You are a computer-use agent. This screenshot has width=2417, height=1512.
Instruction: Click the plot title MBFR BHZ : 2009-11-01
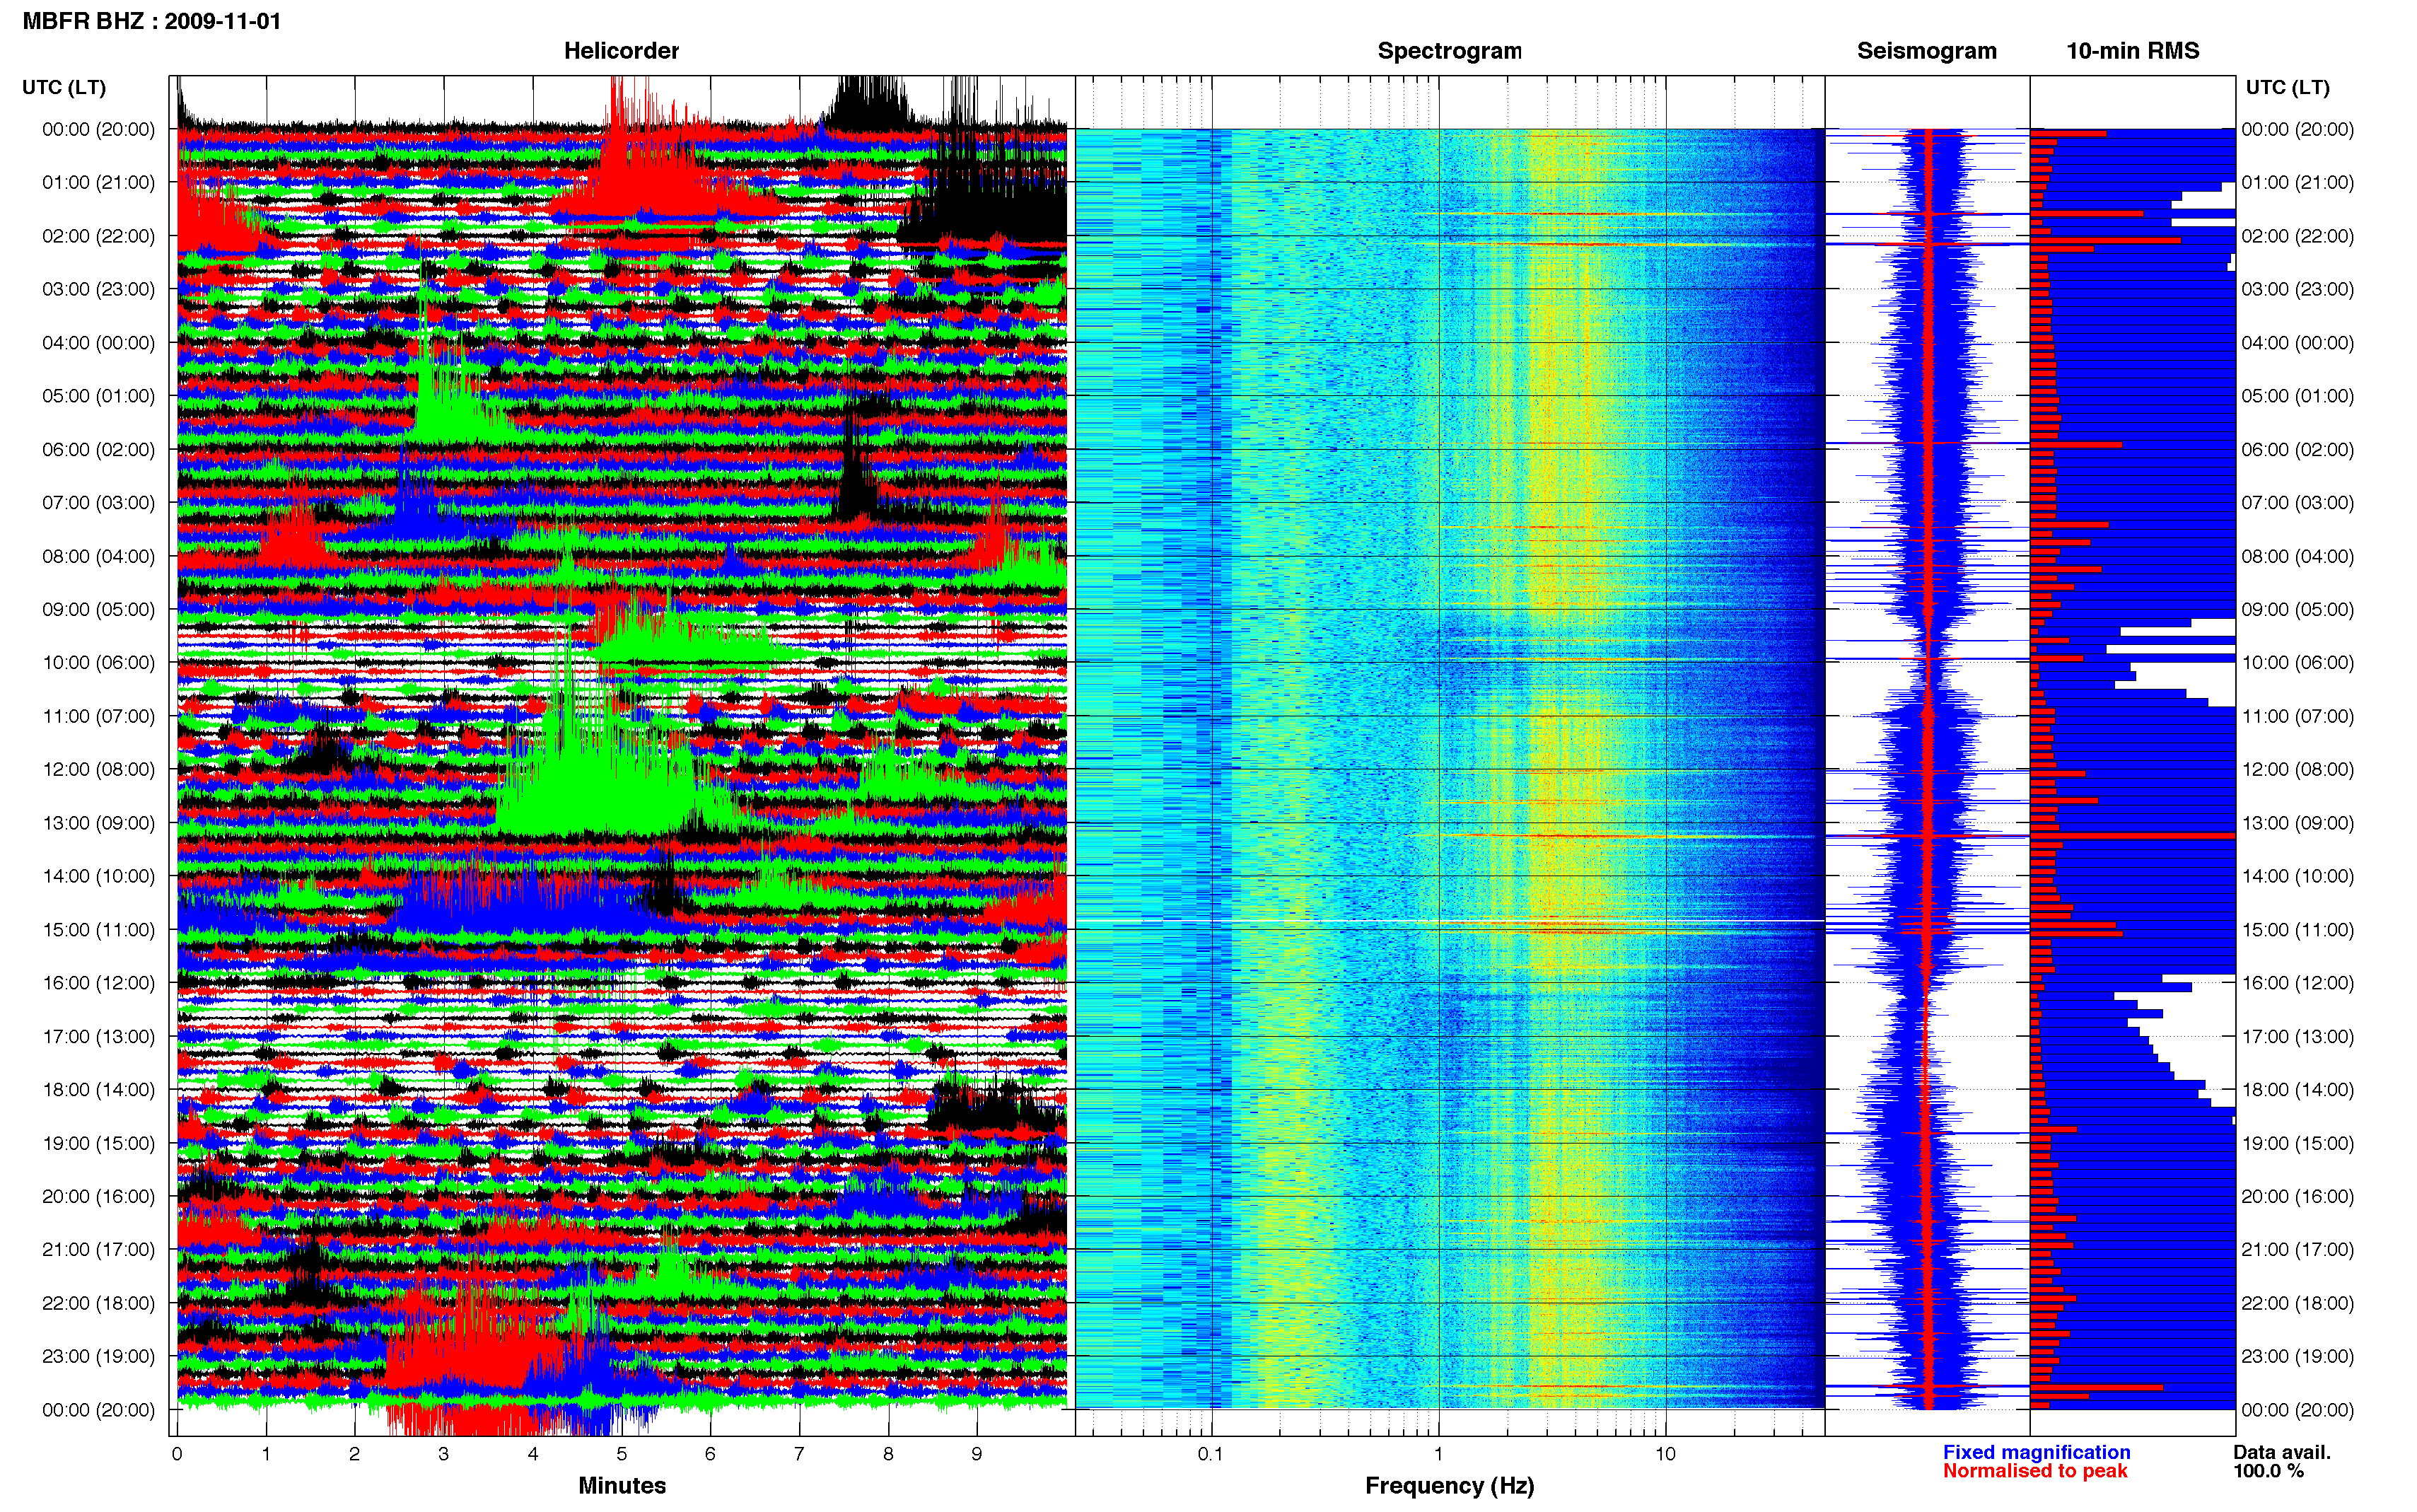[152, 21]
